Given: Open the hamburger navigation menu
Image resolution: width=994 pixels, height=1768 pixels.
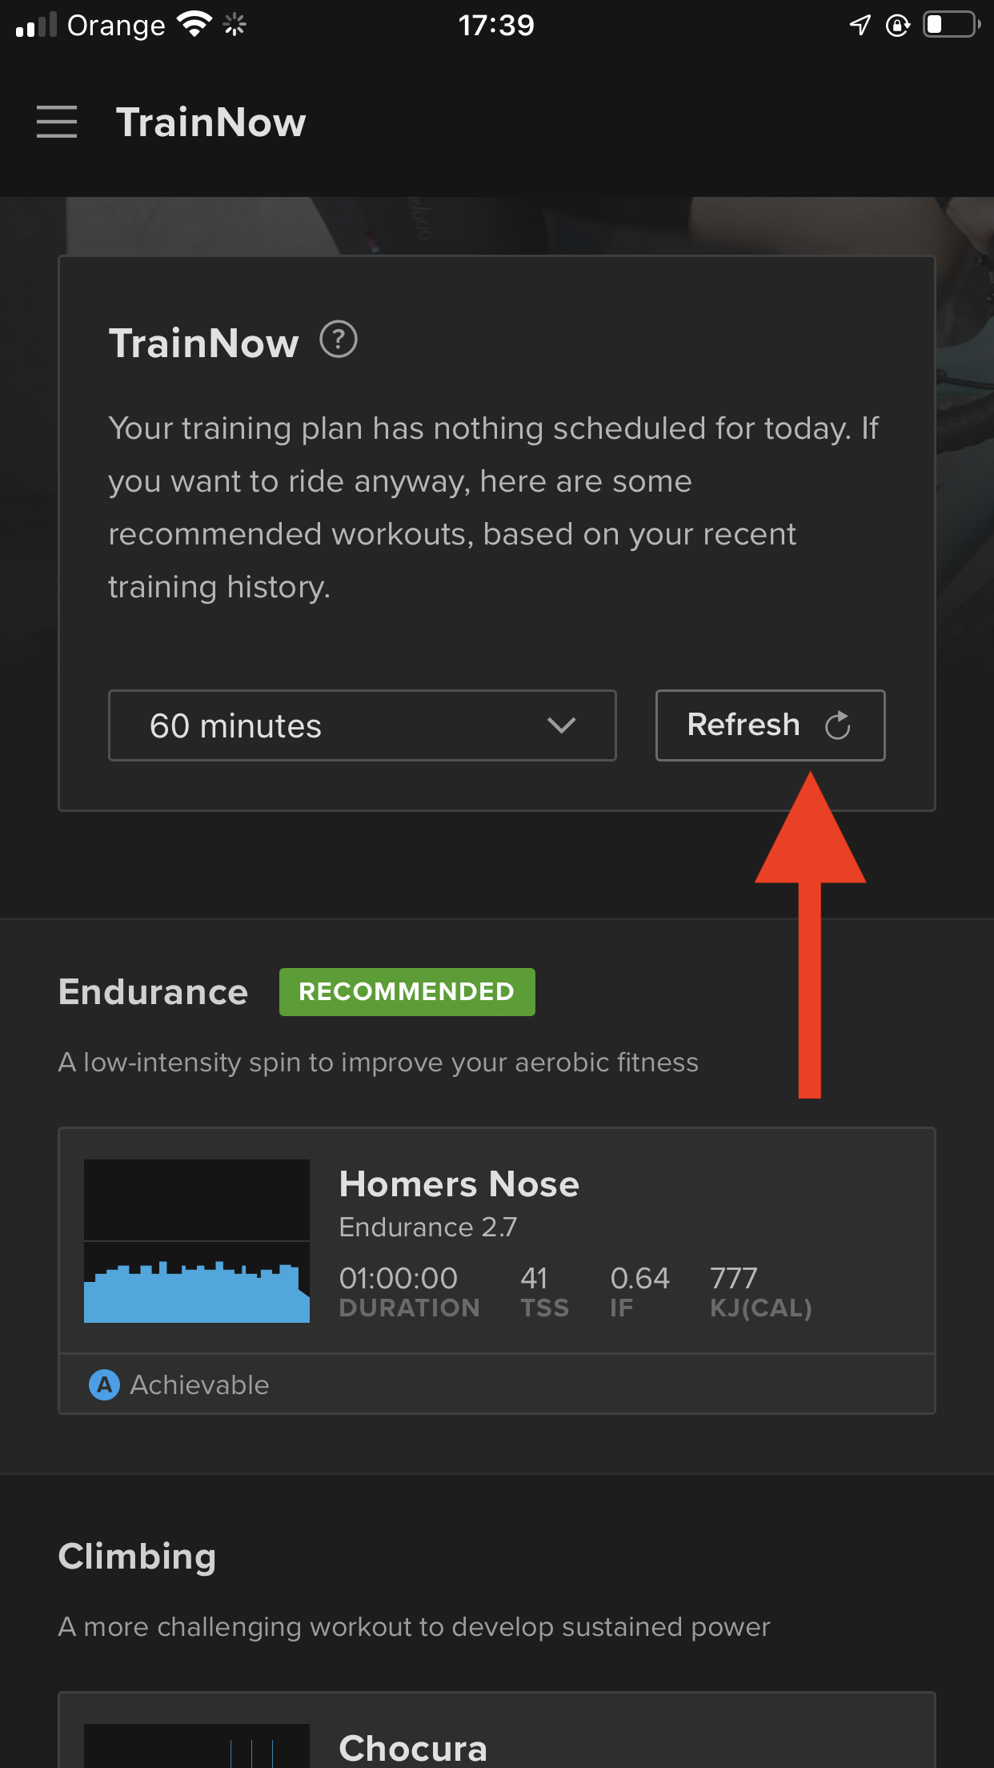Looking at the screenshot, I should 57,122.
